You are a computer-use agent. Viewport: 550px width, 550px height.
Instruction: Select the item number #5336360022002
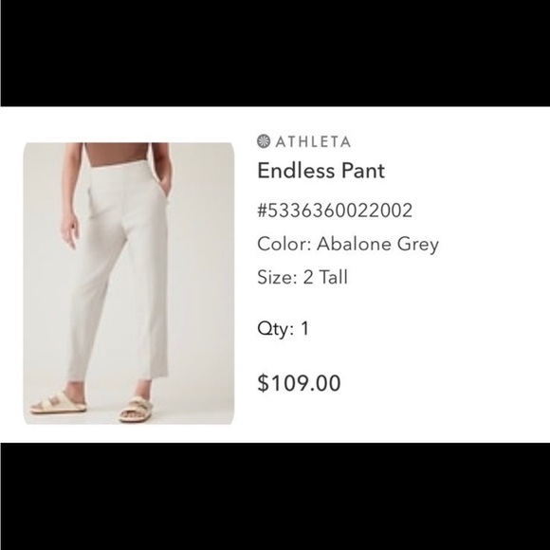(x=335, y=211)
